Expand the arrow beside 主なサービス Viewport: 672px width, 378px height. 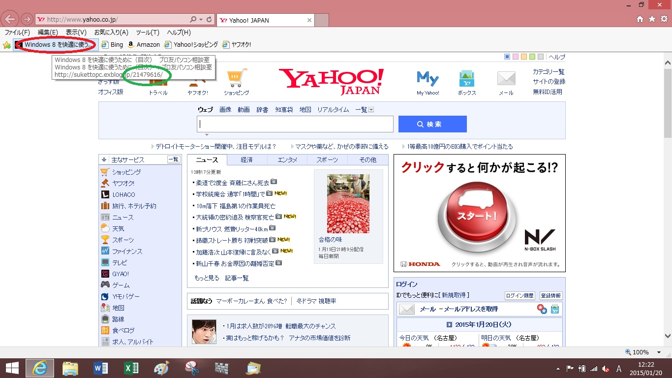[104, 159]
